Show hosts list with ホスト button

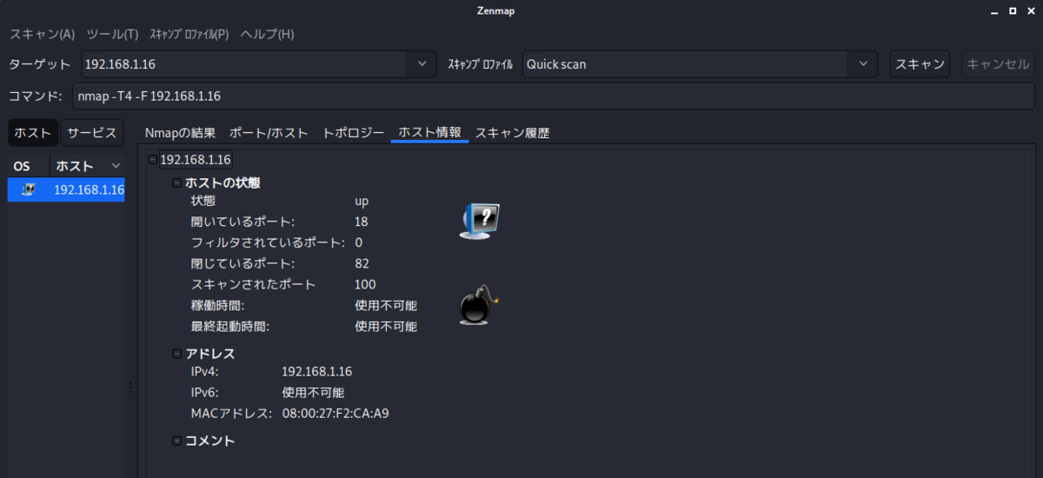tap(33, 133)
